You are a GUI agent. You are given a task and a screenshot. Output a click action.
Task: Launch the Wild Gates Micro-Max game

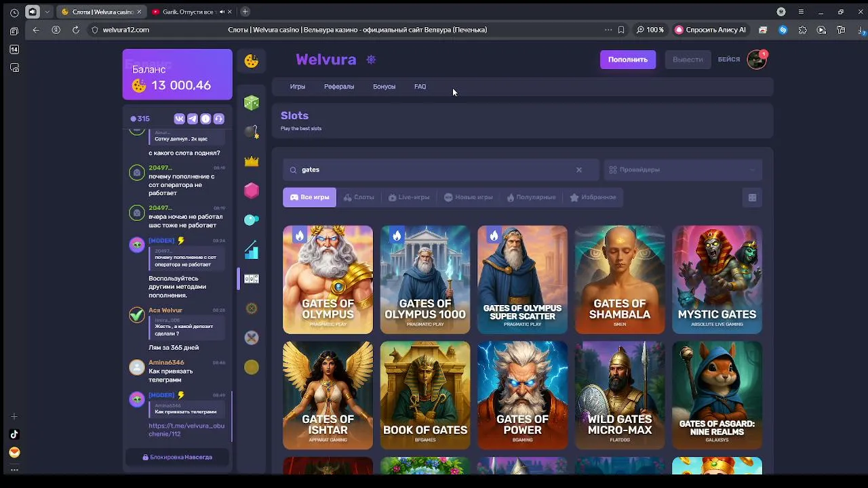point(620,395)
